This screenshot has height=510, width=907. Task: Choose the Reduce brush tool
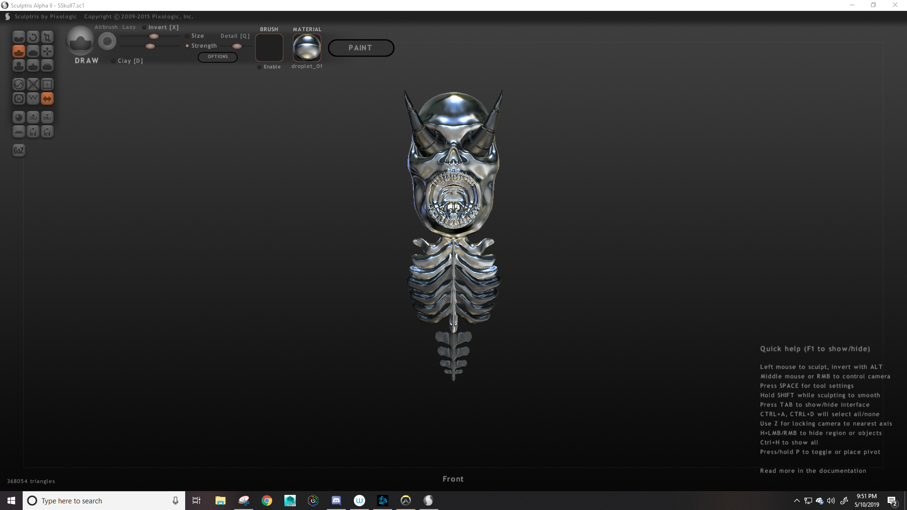point(19,85)
